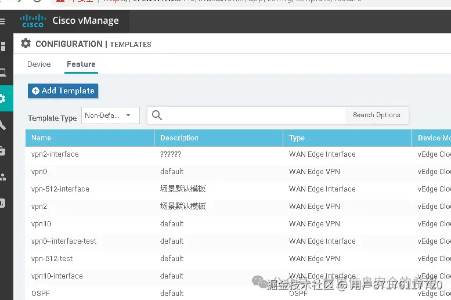Image resolution: width=451 pixels, height=300 pixels.
Task: Open the Administration people sidebar icon
Action: [x=3, y=177]
